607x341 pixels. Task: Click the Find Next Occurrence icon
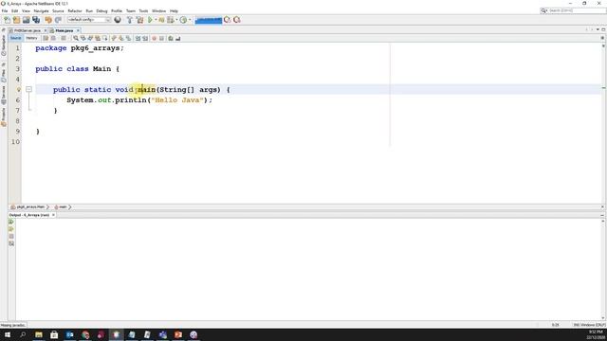point(90,38)
